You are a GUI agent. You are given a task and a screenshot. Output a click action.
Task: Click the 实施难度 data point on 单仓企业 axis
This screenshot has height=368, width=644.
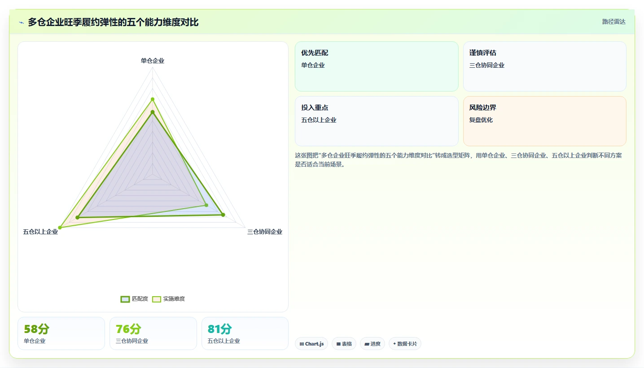pos(153,99)
